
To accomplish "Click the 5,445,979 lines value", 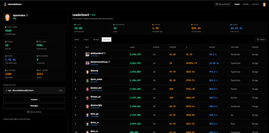I will tap(135, 54).
